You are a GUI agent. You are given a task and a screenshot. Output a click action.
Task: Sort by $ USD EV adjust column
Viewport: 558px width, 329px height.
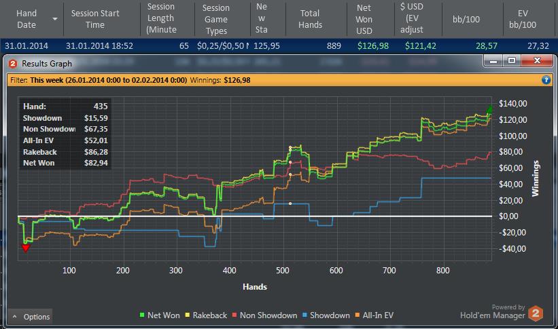[x=412, y=19]
